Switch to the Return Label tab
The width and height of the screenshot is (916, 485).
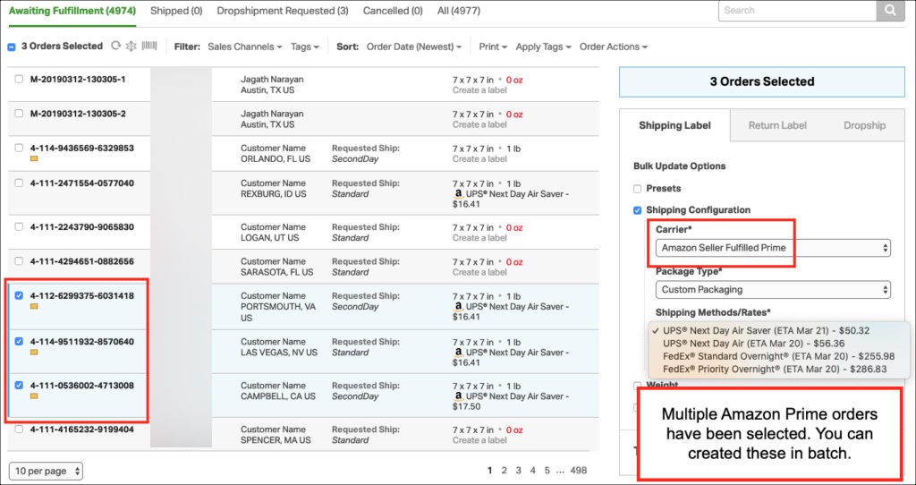click(x=777, y=125)
